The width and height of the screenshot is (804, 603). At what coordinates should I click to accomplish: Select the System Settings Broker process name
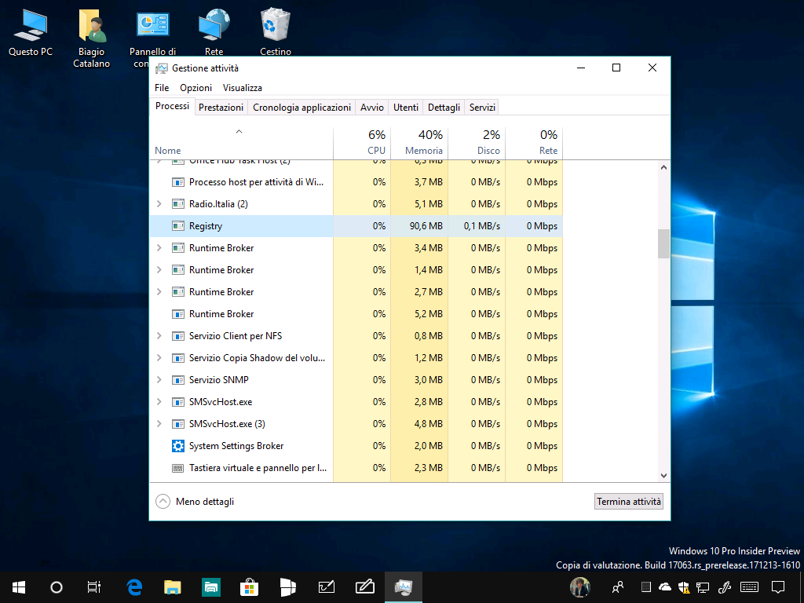[236, 446]
